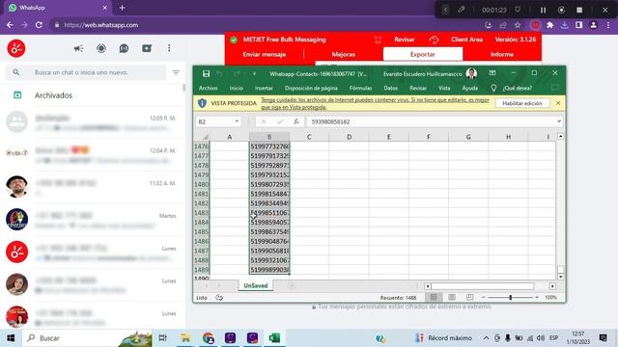Click the Excel account profile picture
This screenshot has height=347, width=618.
(471, 73)
